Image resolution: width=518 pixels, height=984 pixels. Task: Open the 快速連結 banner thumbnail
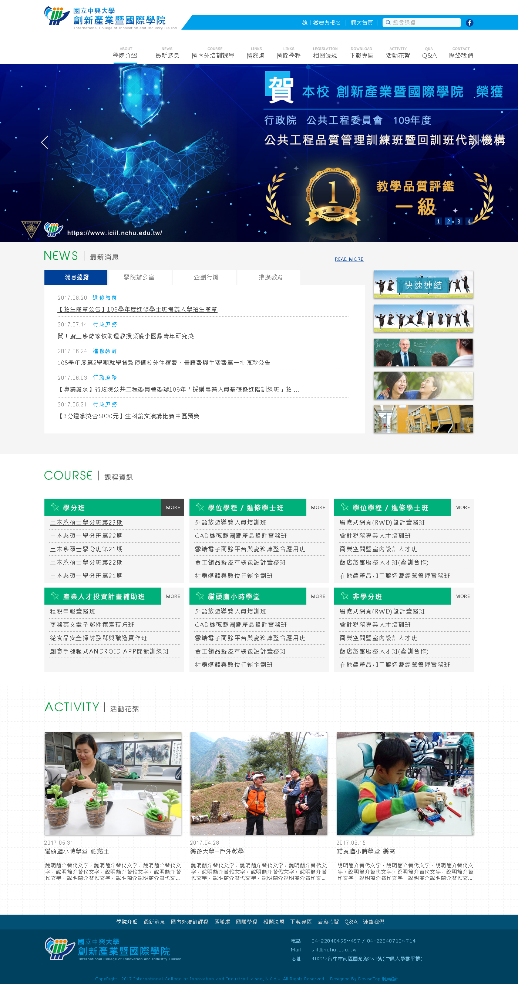(423, 285)
